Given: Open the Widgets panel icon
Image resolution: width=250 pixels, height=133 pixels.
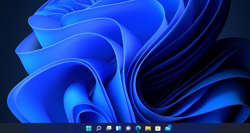Looking at the screenshot, I should point(118,128).
